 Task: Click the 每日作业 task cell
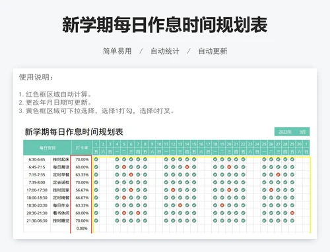coord(61,205)
